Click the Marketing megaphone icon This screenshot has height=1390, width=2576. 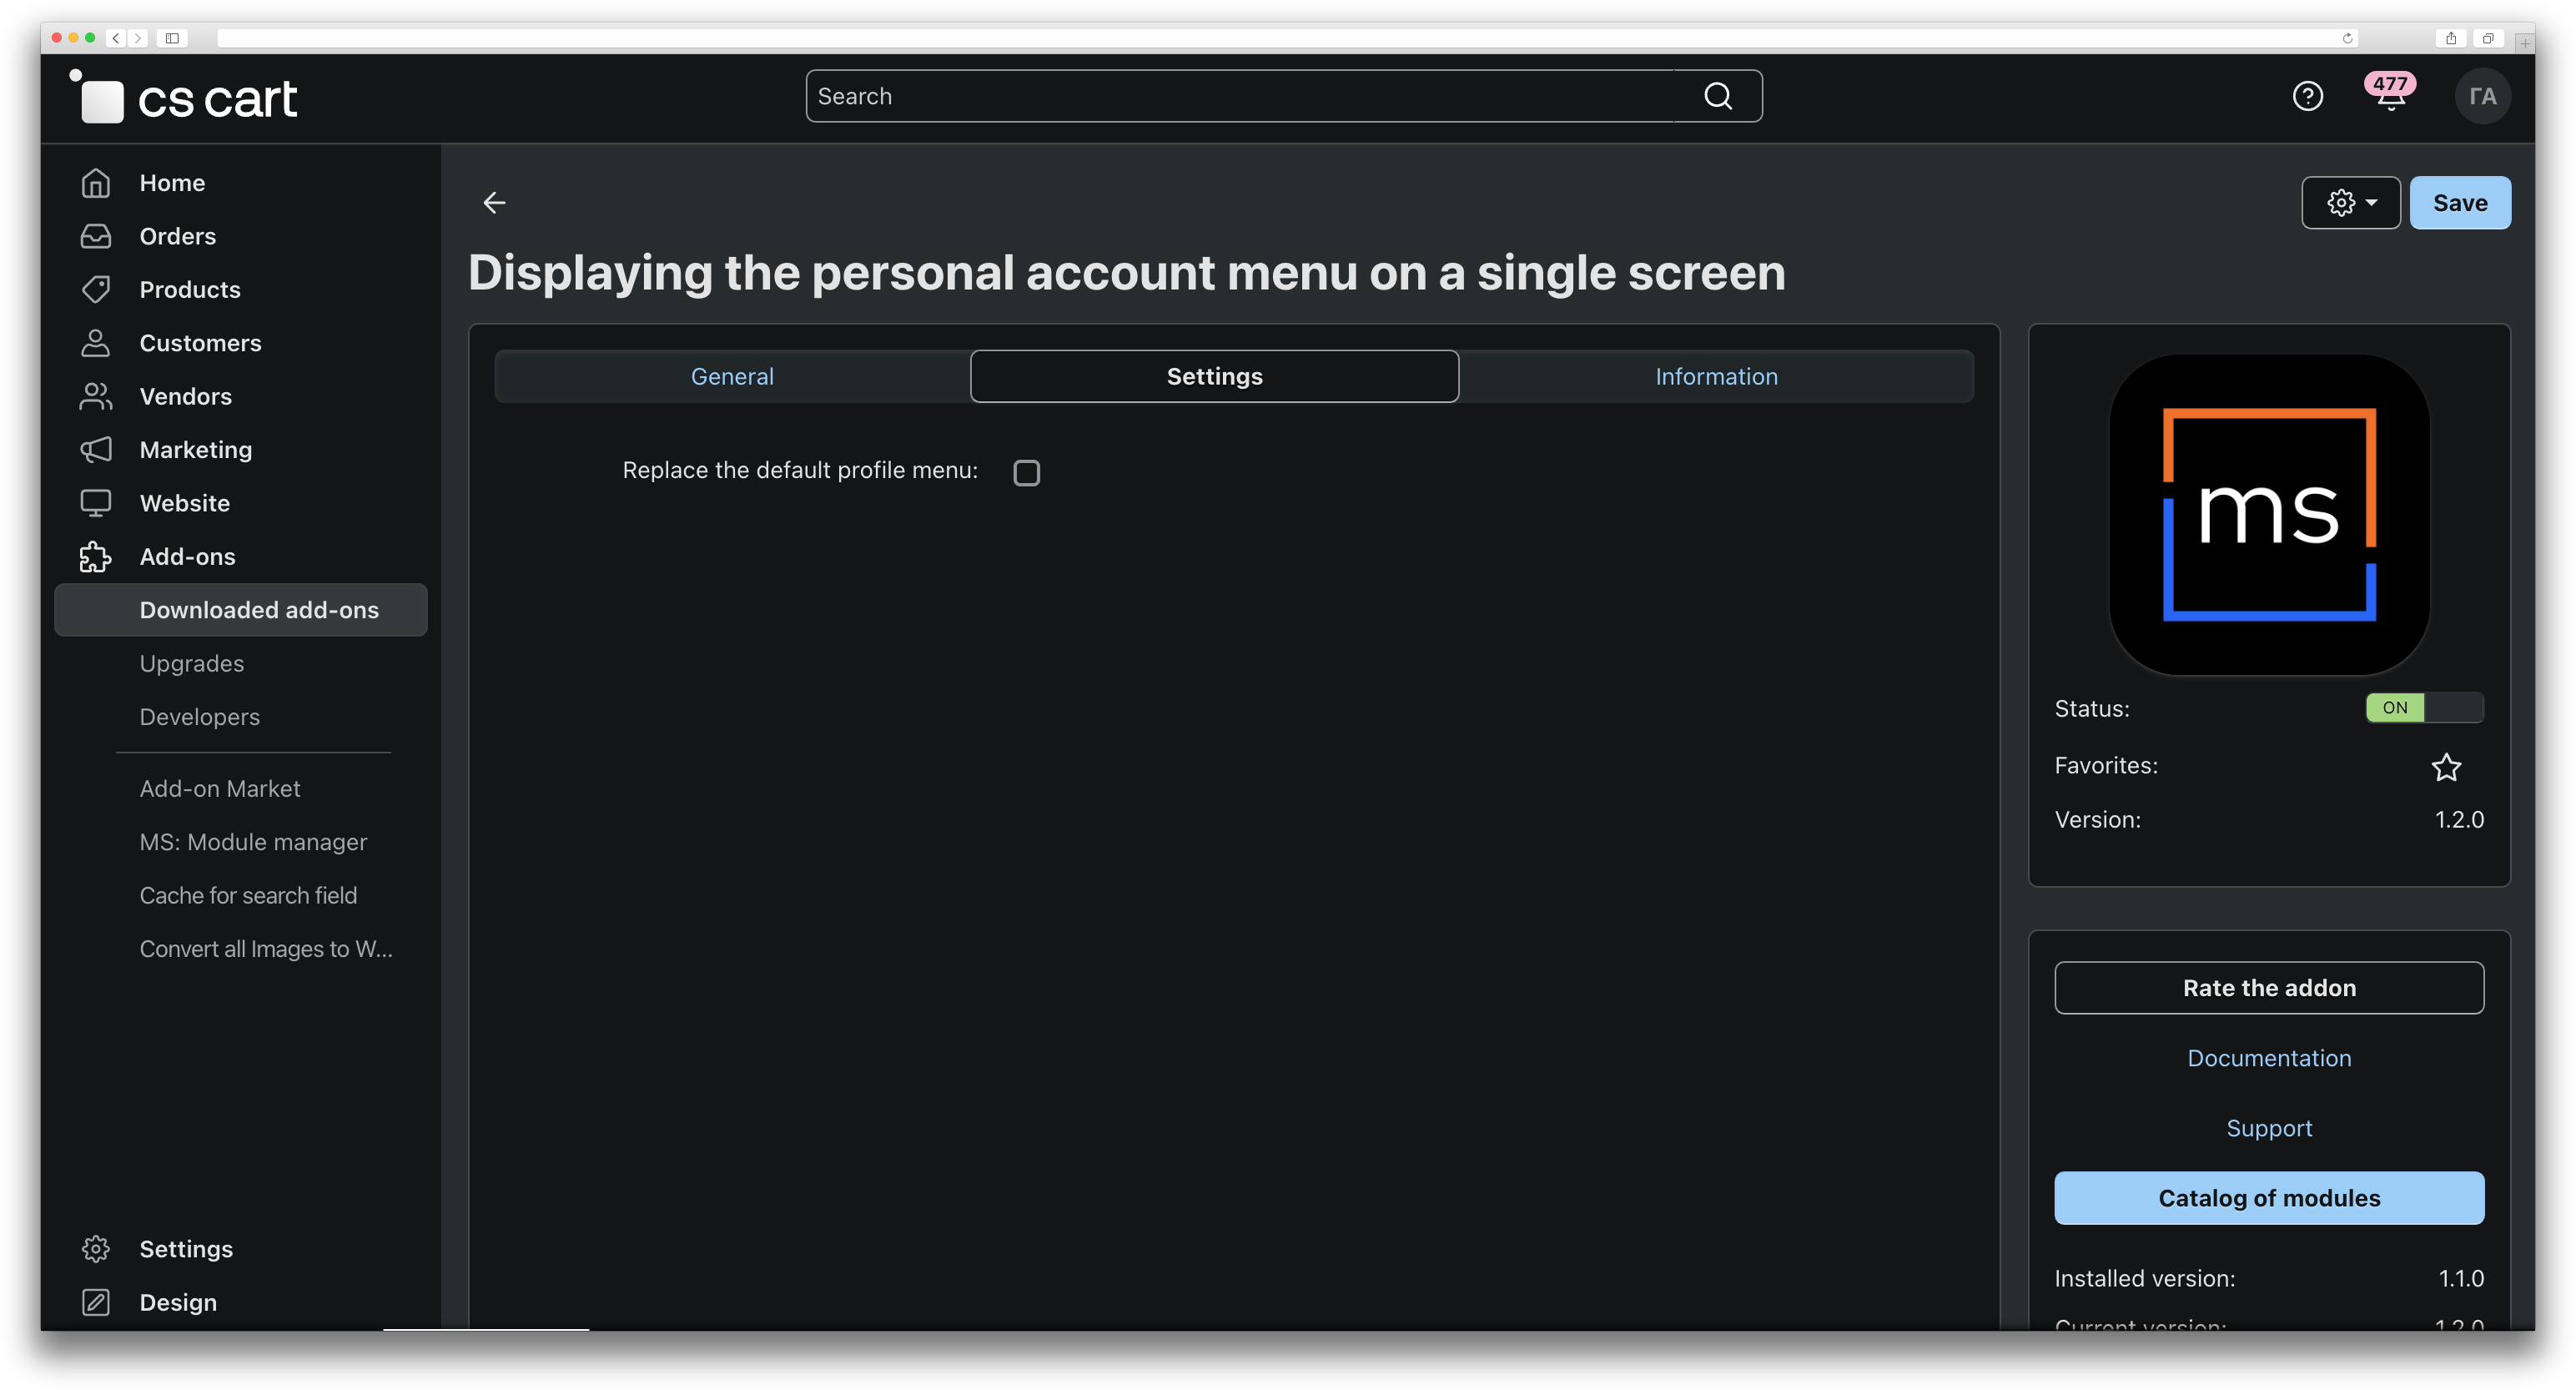pos(96,450)
